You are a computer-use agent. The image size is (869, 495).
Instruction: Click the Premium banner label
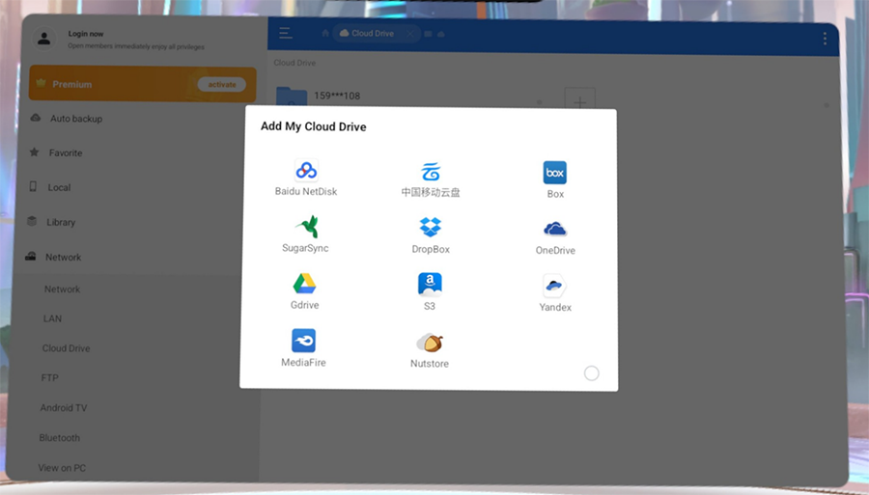(72, 84)
